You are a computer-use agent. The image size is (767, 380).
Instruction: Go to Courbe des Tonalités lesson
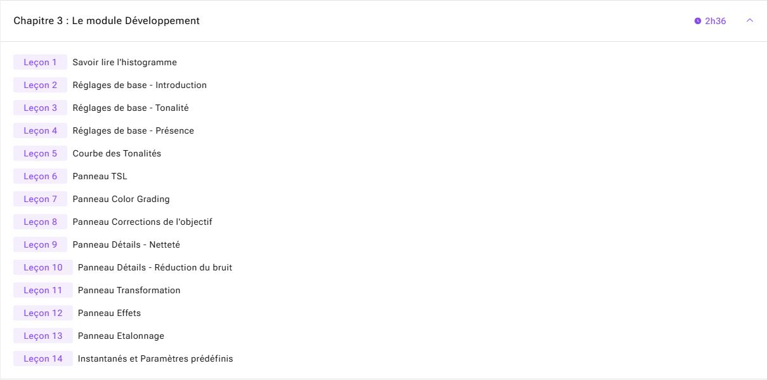[117, 153]
